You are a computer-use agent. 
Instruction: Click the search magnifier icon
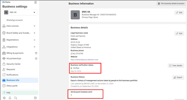point(15,98)
